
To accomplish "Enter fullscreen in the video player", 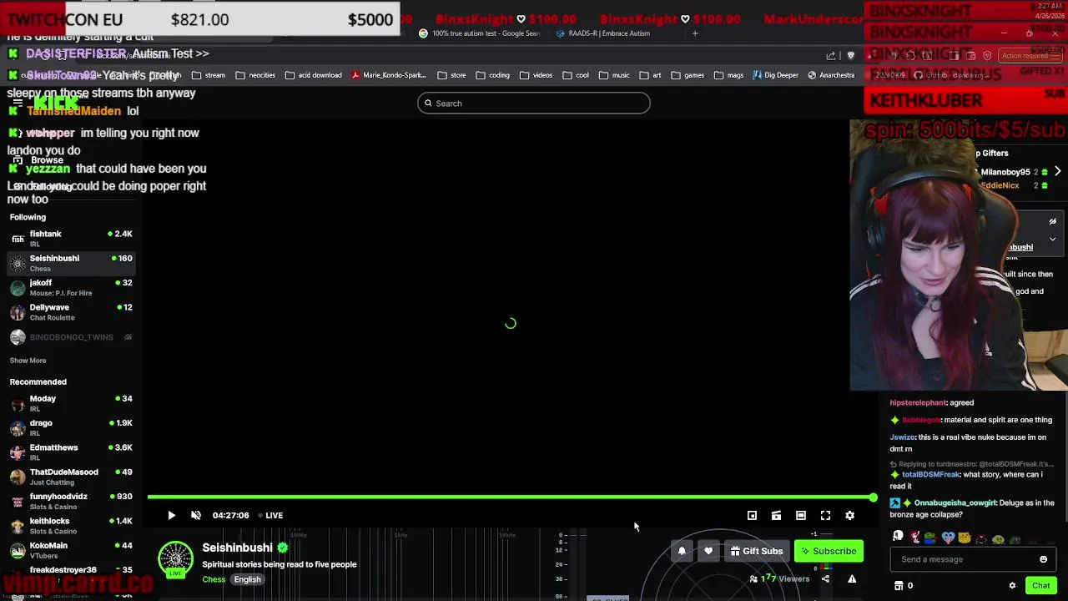I will (x=825, y=515).
